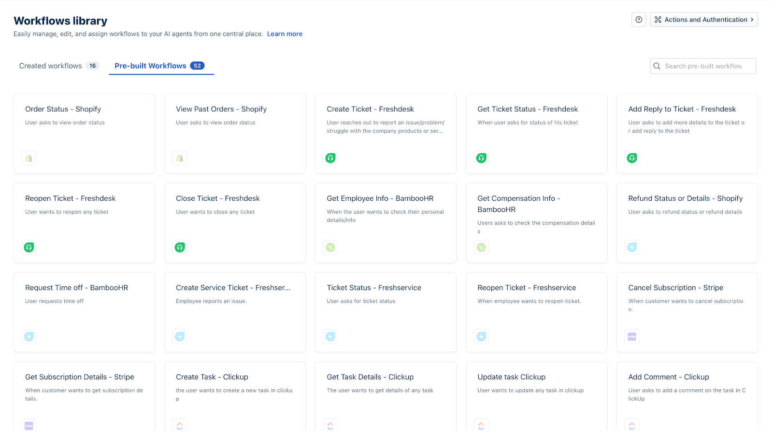Open Reopen Ticket - Freshservice title
Image resolution: width=773 pixels, height=441 pixels.
[x=527, y=288]
